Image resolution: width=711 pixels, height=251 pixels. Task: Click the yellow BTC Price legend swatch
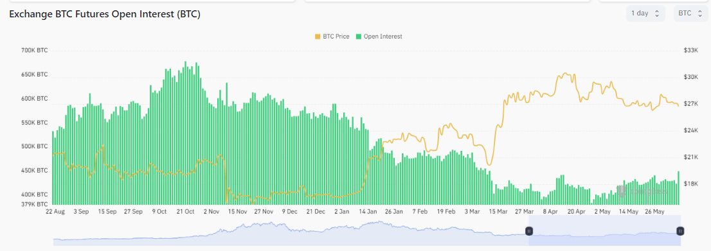318,36
